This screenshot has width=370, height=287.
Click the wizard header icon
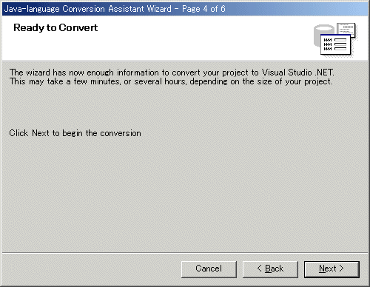pos(335,39)
